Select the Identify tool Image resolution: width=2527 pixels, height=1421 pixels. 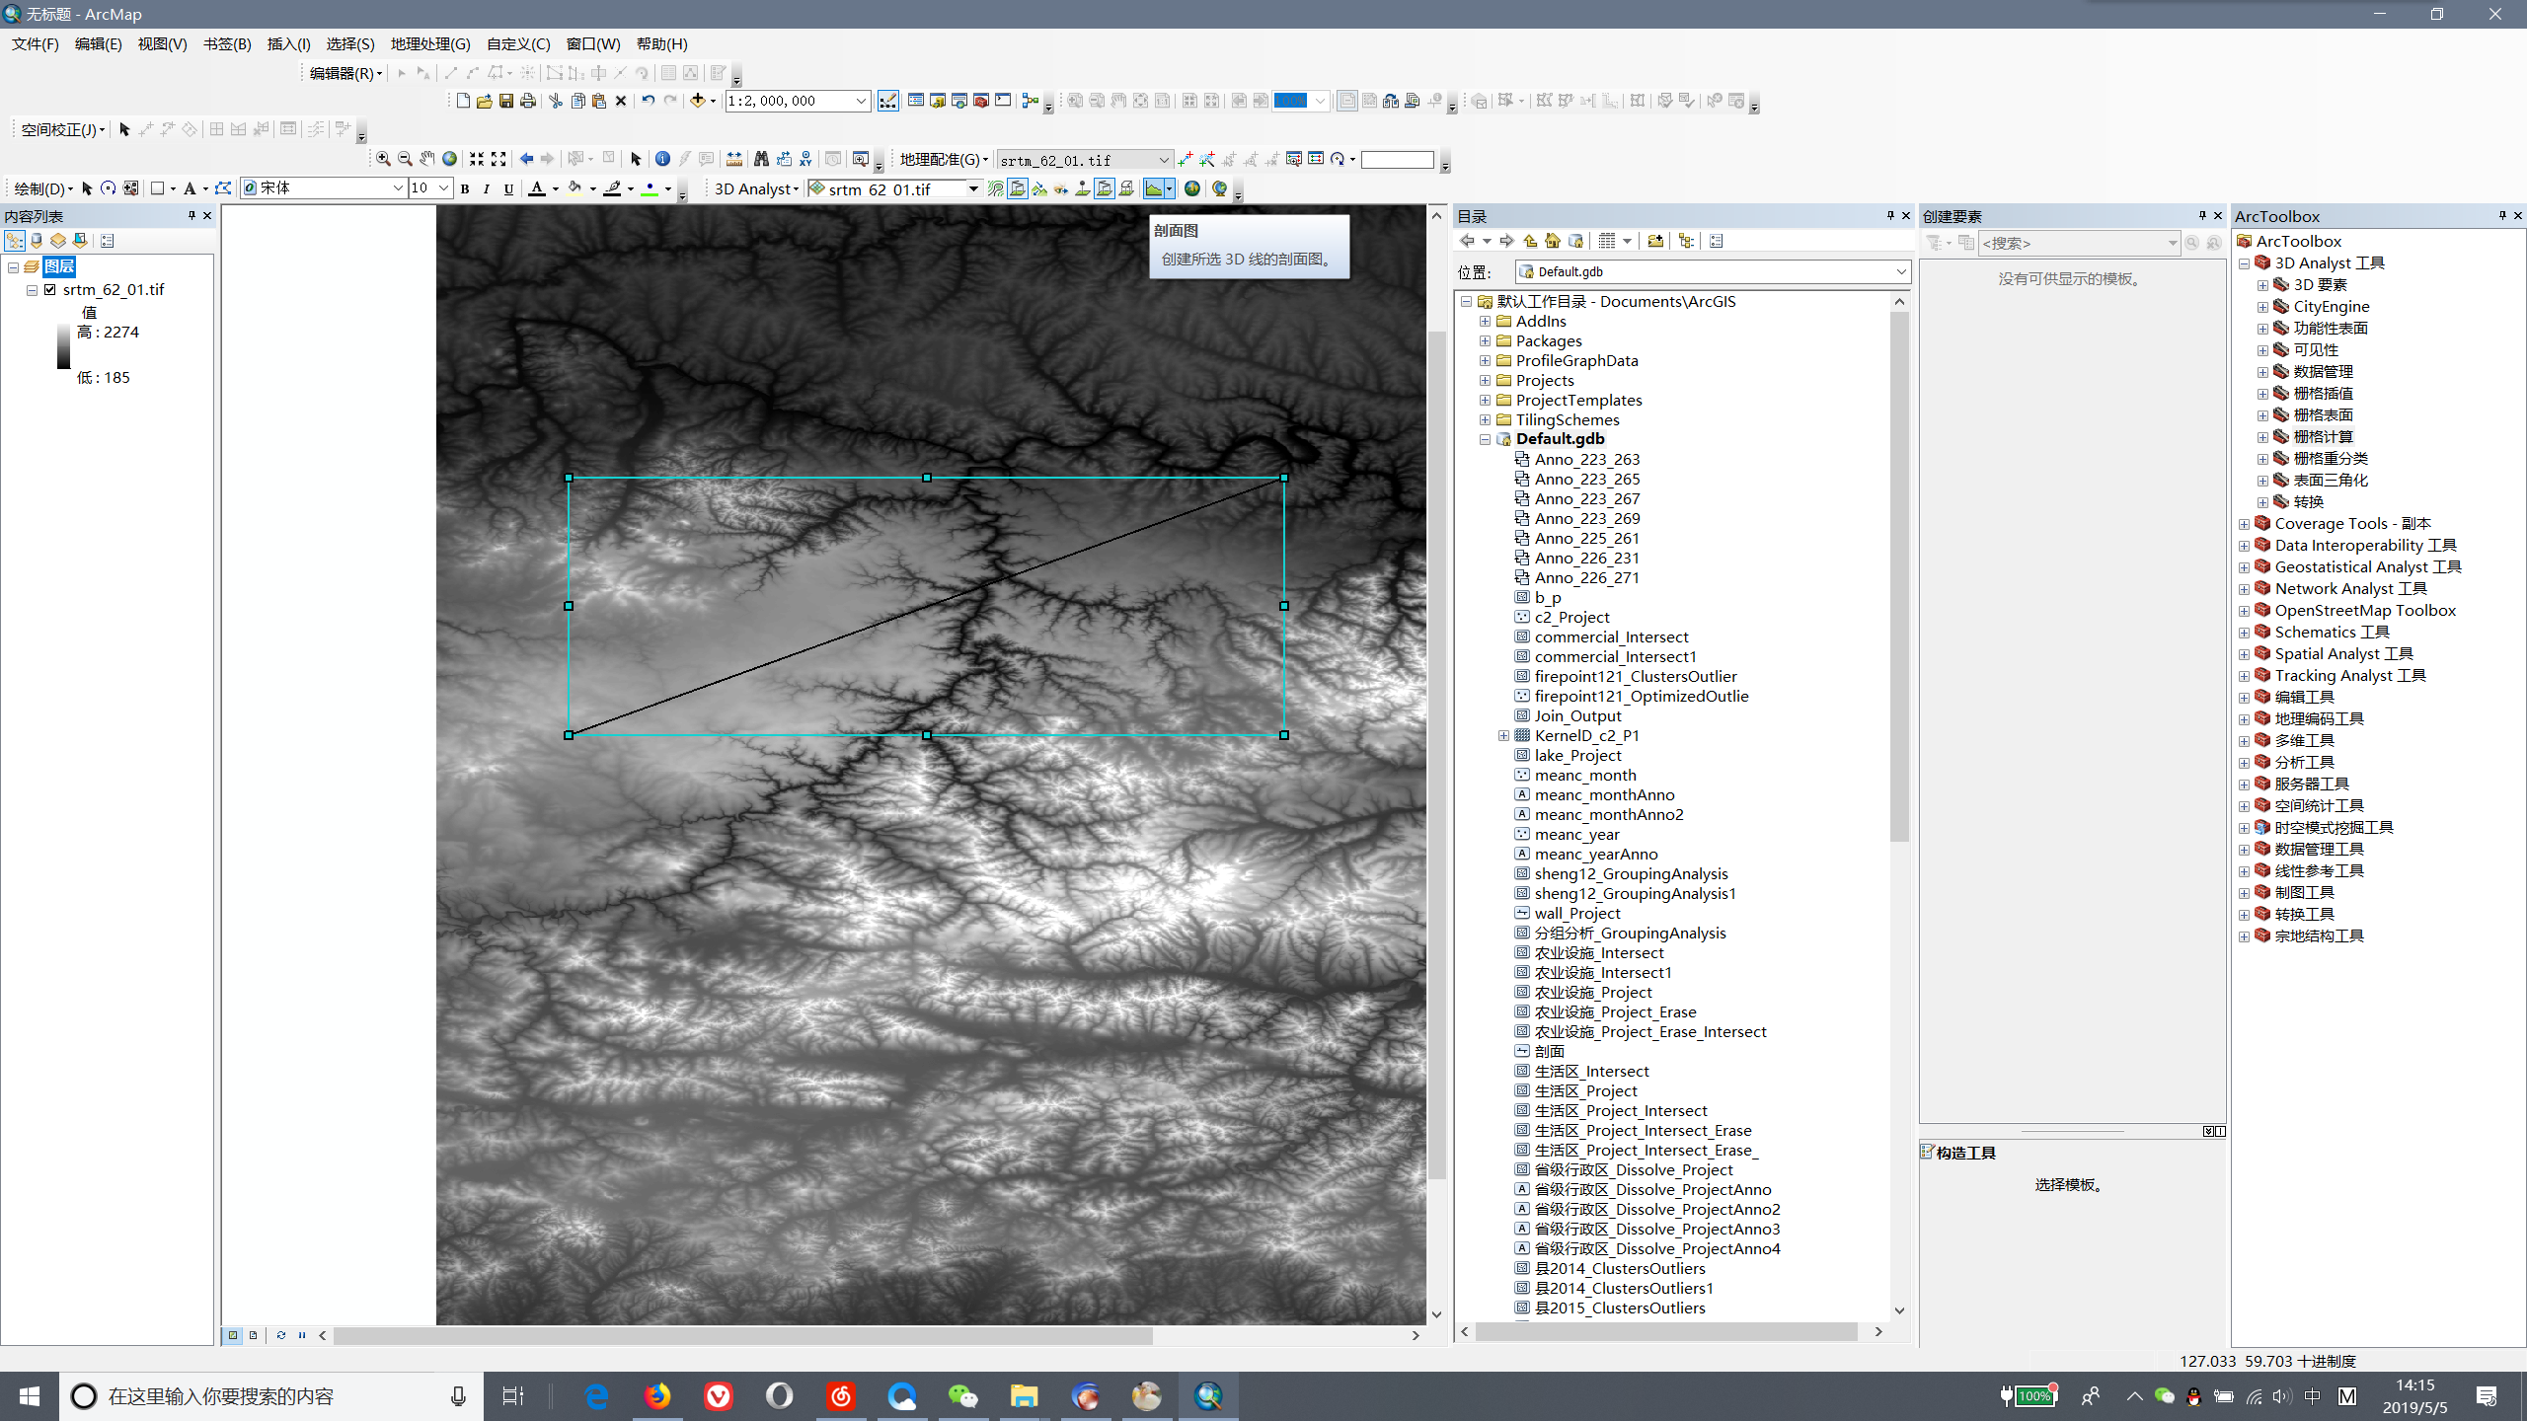coord(663,159)
